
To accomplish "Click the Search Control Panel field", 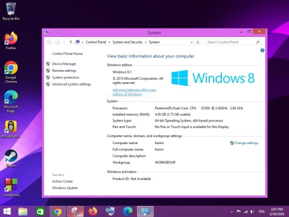I will (231, 42).
